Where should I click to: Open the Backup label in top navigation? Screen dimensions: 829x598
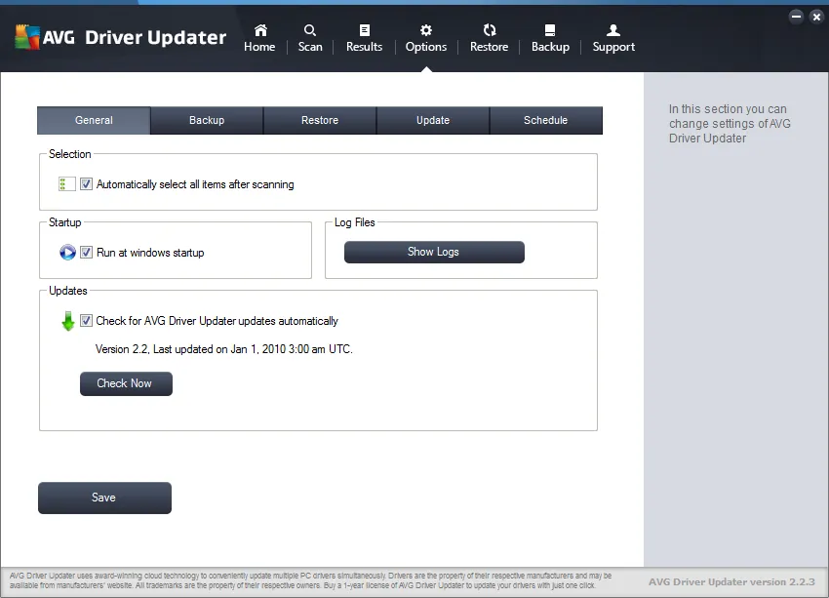(x=550, y=47)
